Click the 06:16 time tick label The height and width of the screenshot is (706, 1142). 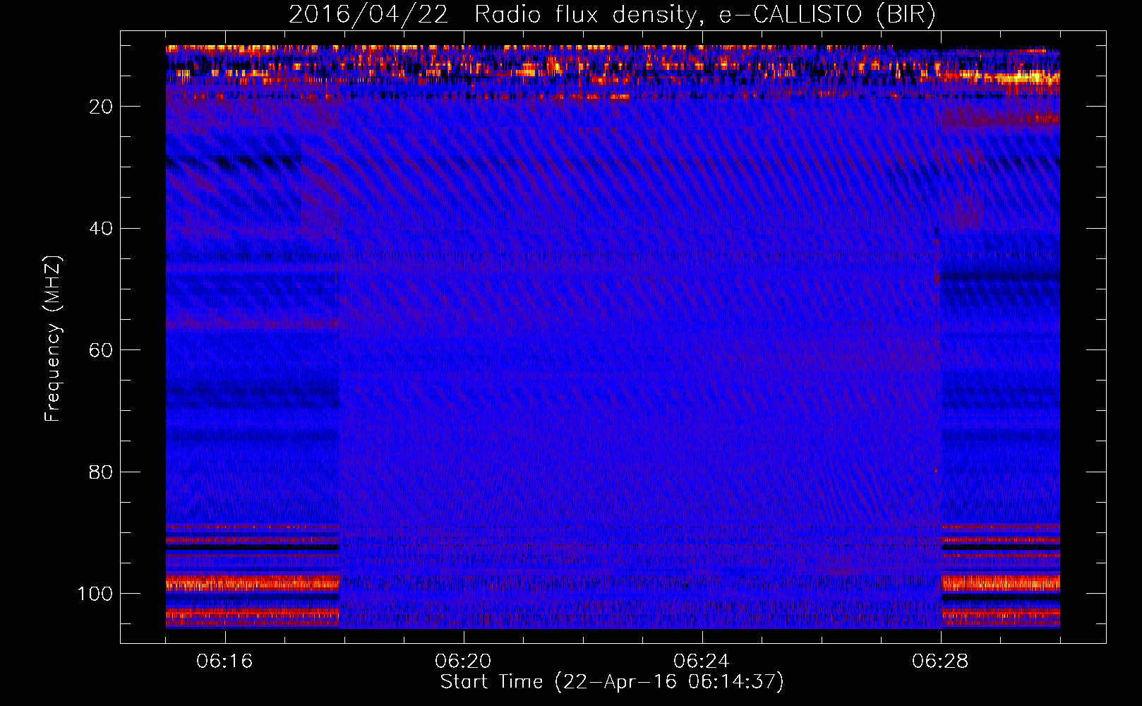coord(224,662)
